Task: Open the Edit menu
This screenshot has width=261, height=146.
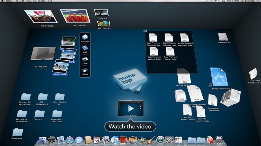Action: 22,1
